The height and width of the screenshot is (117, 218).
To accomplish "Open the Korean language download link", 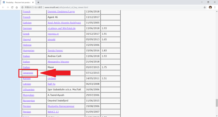I will tap(27, 78).
